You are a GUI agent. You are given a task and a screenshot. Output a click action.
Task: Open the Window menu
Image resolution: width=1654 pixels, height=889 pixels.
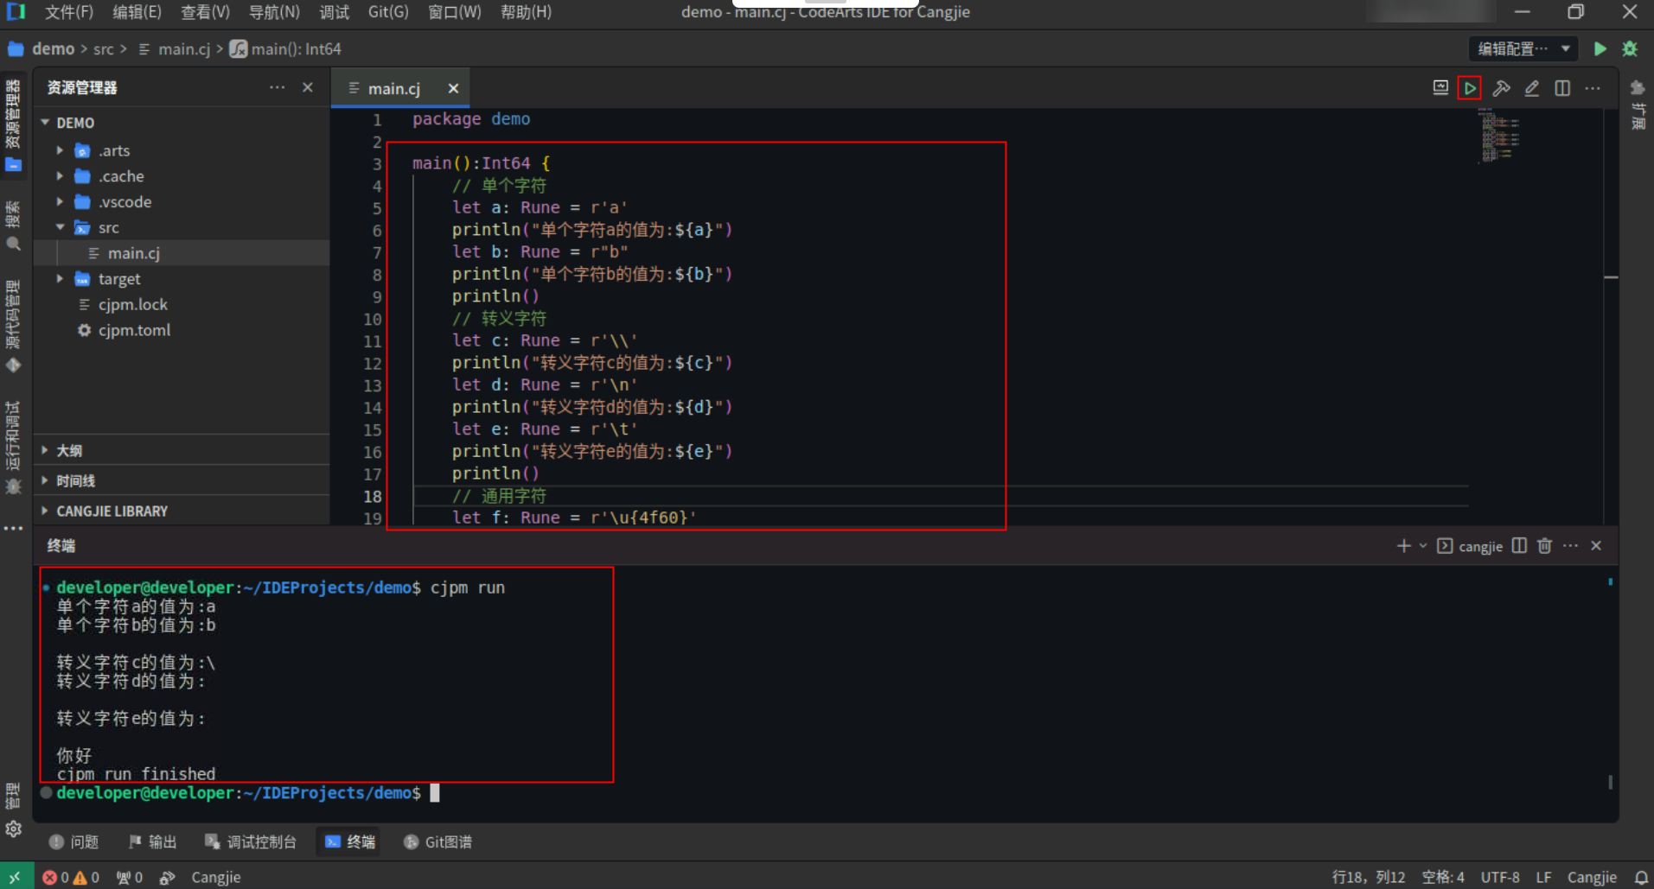point(455,12)
